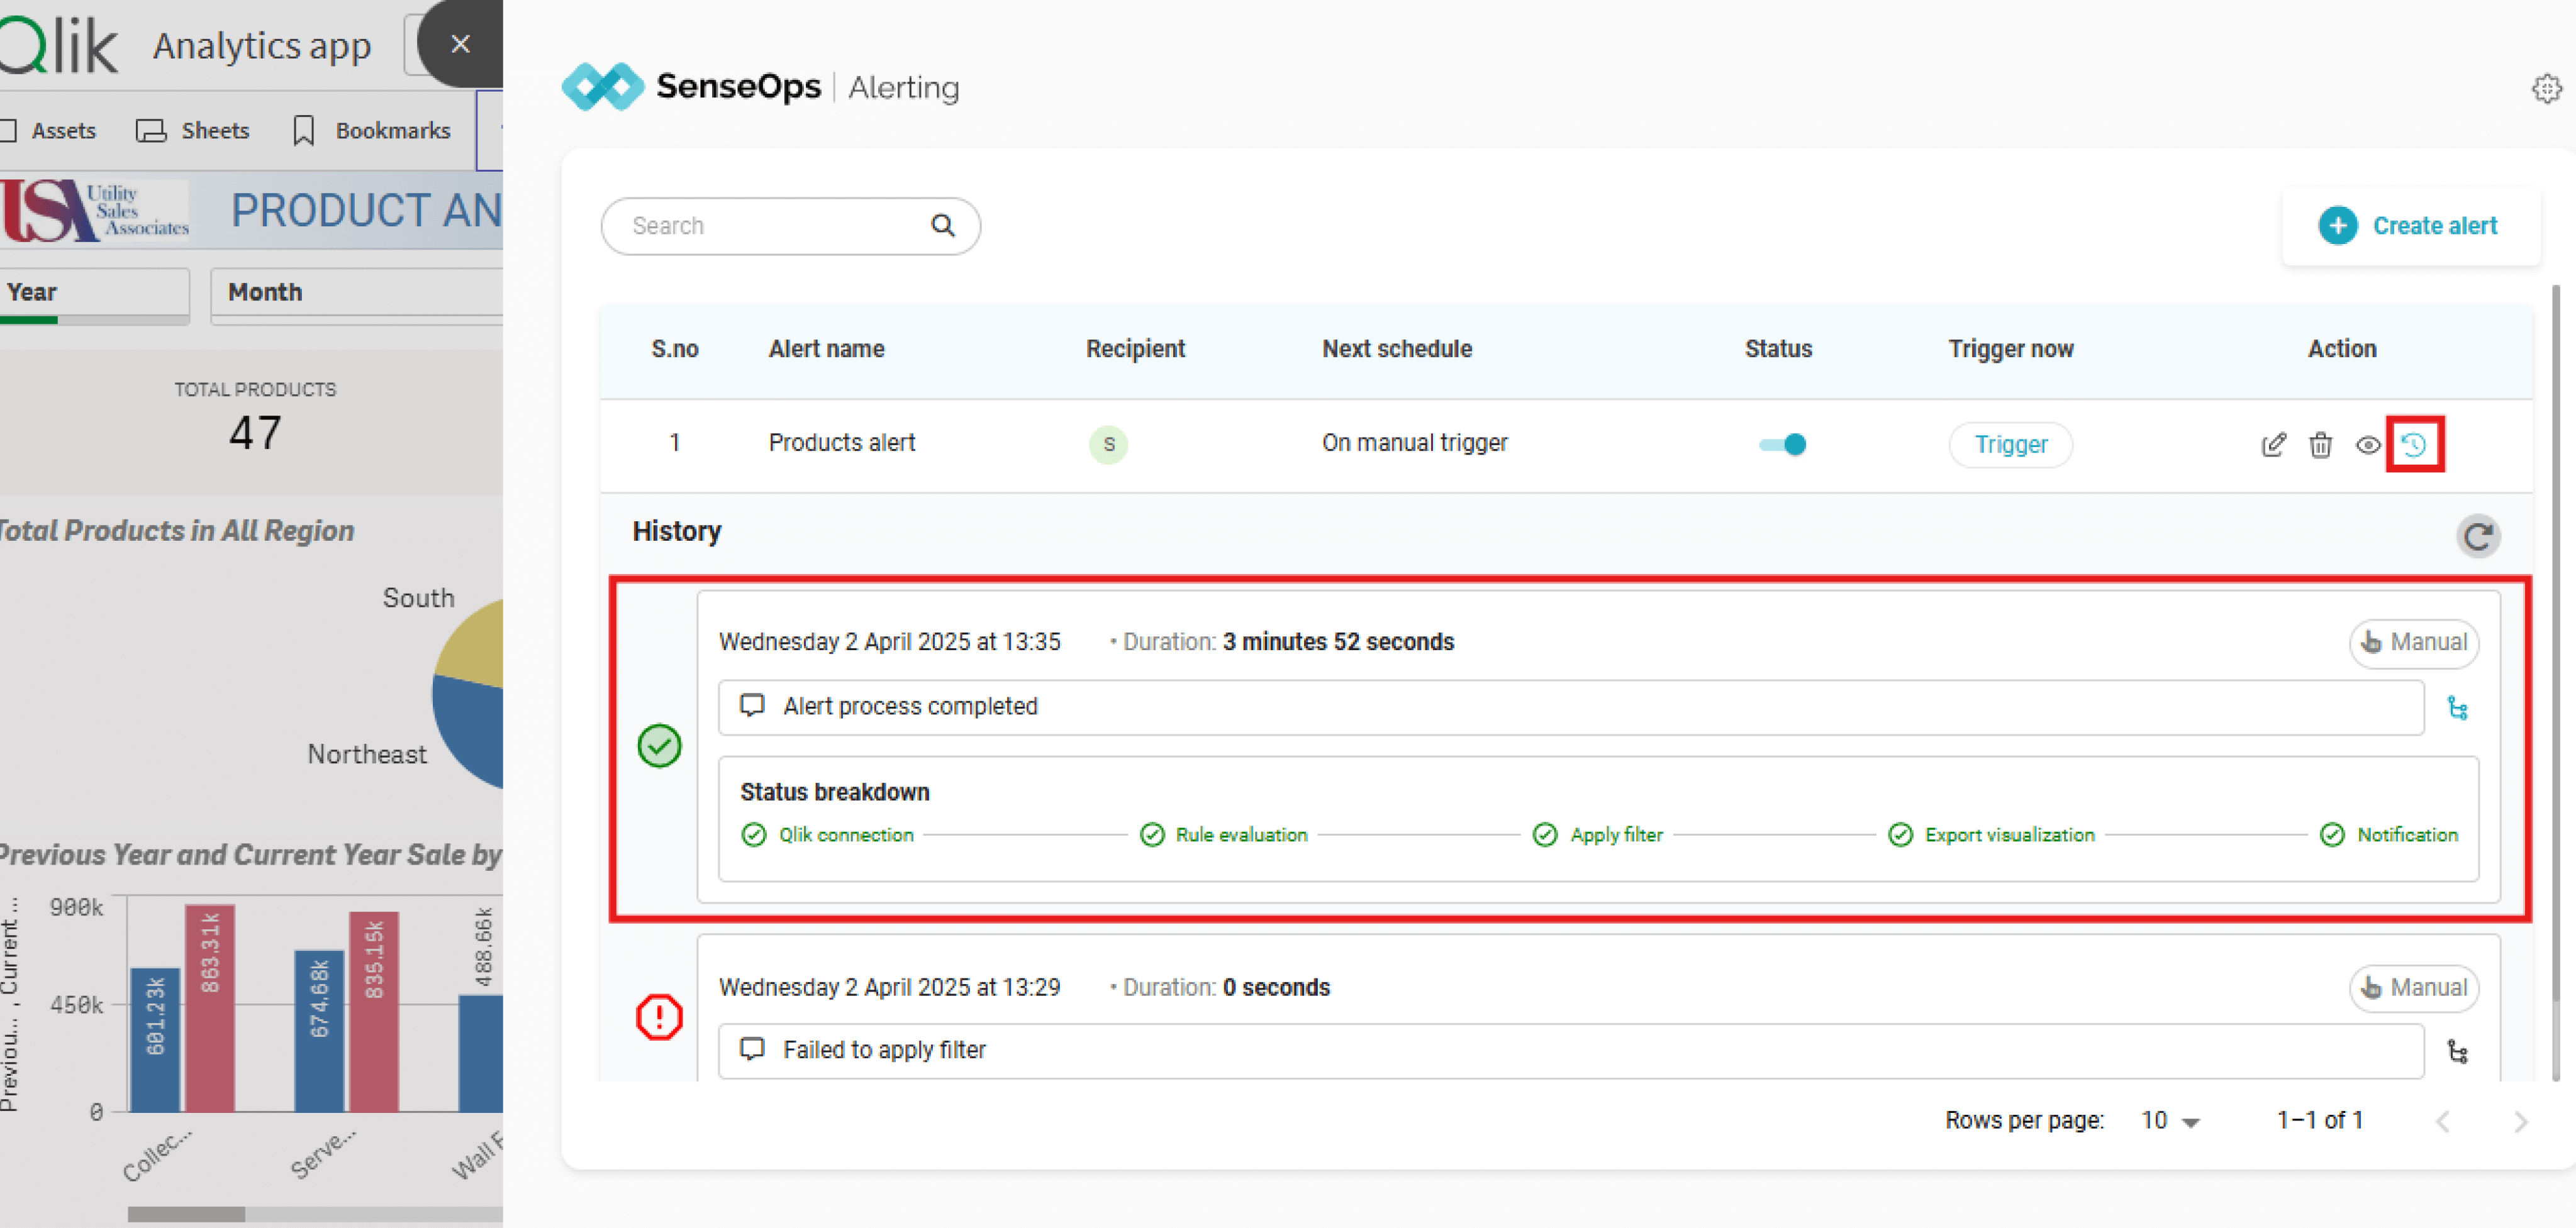The height and width of the screenshot is (1228, 2576).
Task: Click the search magnifier icon
Action: (942, 226)
